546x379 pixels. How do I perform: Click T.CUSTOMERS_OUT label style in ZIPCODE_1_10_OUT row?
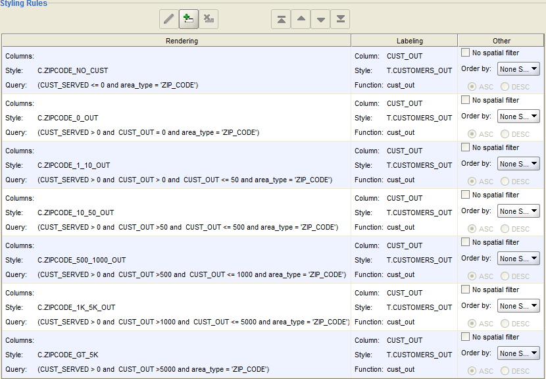419,165
